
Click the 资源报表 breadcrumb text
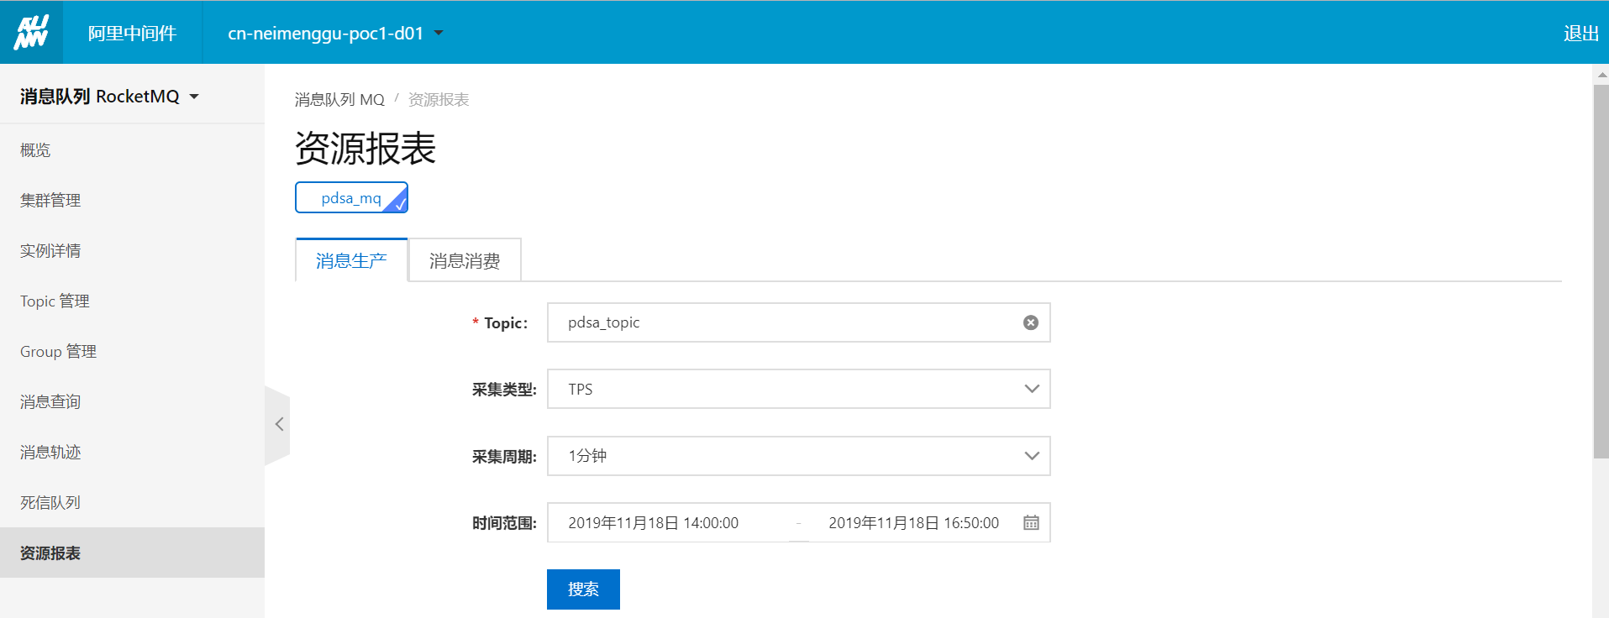439,100
